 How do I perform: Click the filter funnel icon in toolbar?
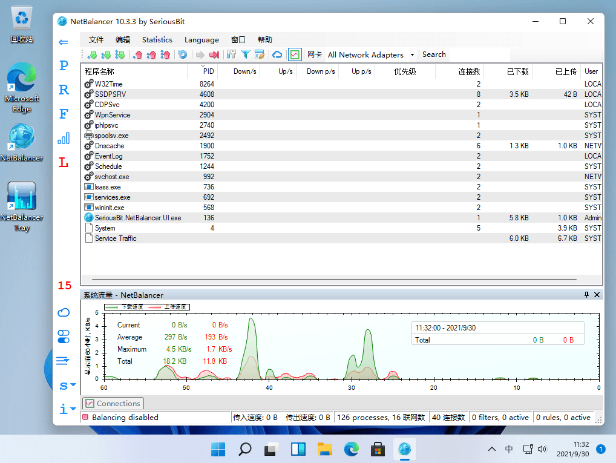[x=246, y=54]
